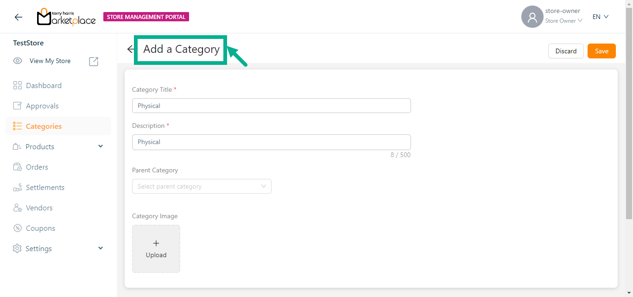
Task: Select Categories in the sidebar menu
Action: tap(44, 126)
